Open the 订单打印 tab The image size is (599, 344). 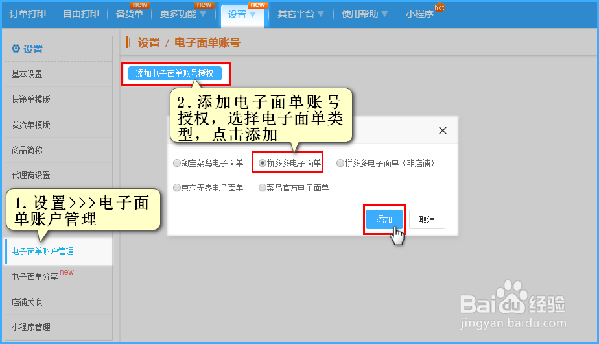[27, 14]
